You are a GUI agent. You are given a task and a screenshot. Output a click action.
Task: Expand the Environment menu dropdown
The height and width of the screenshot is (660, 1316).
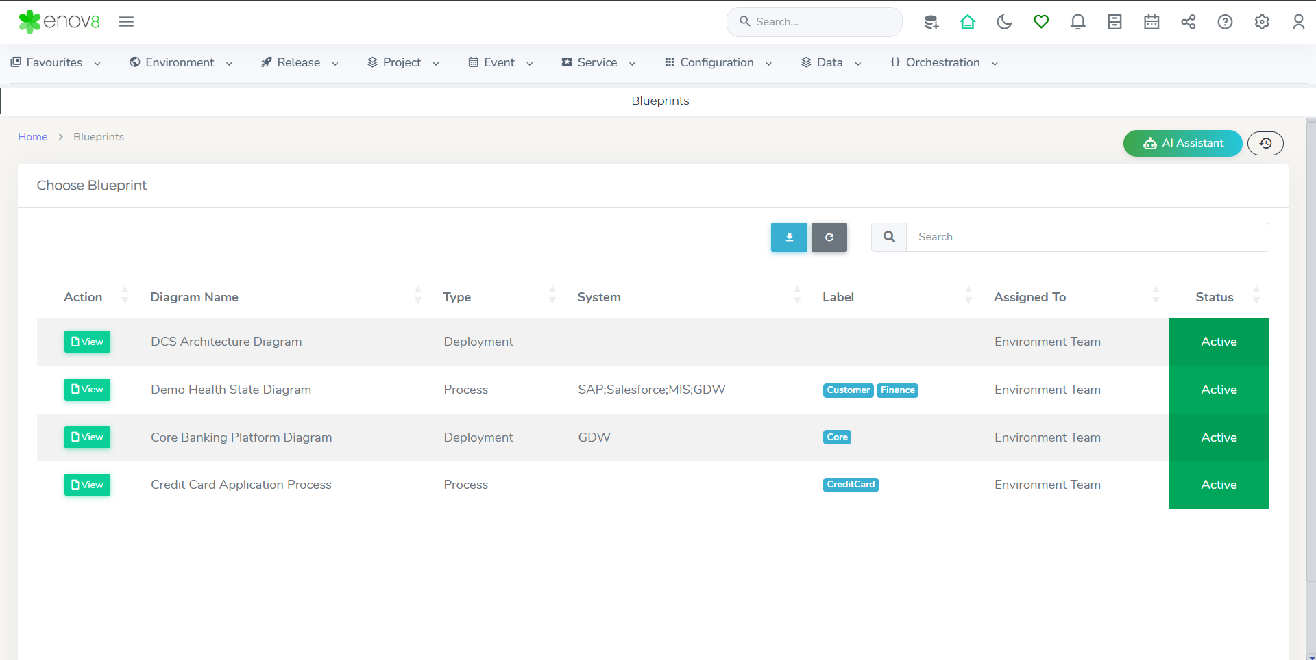tap(181, 62)
